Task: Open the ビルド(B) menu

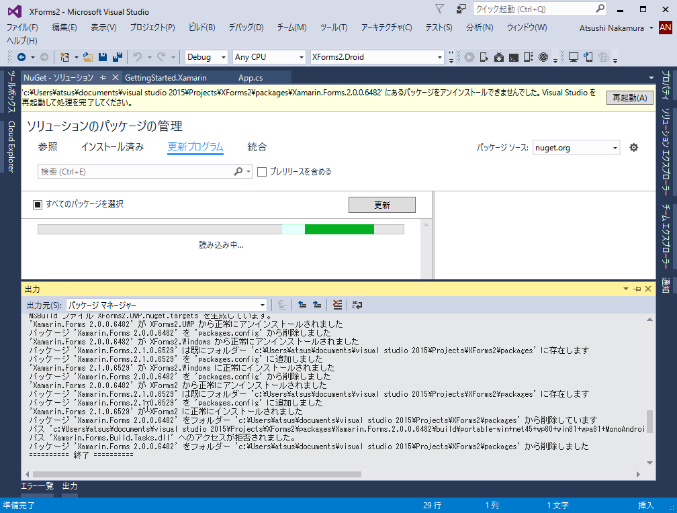Action: [x=201, y=28]
